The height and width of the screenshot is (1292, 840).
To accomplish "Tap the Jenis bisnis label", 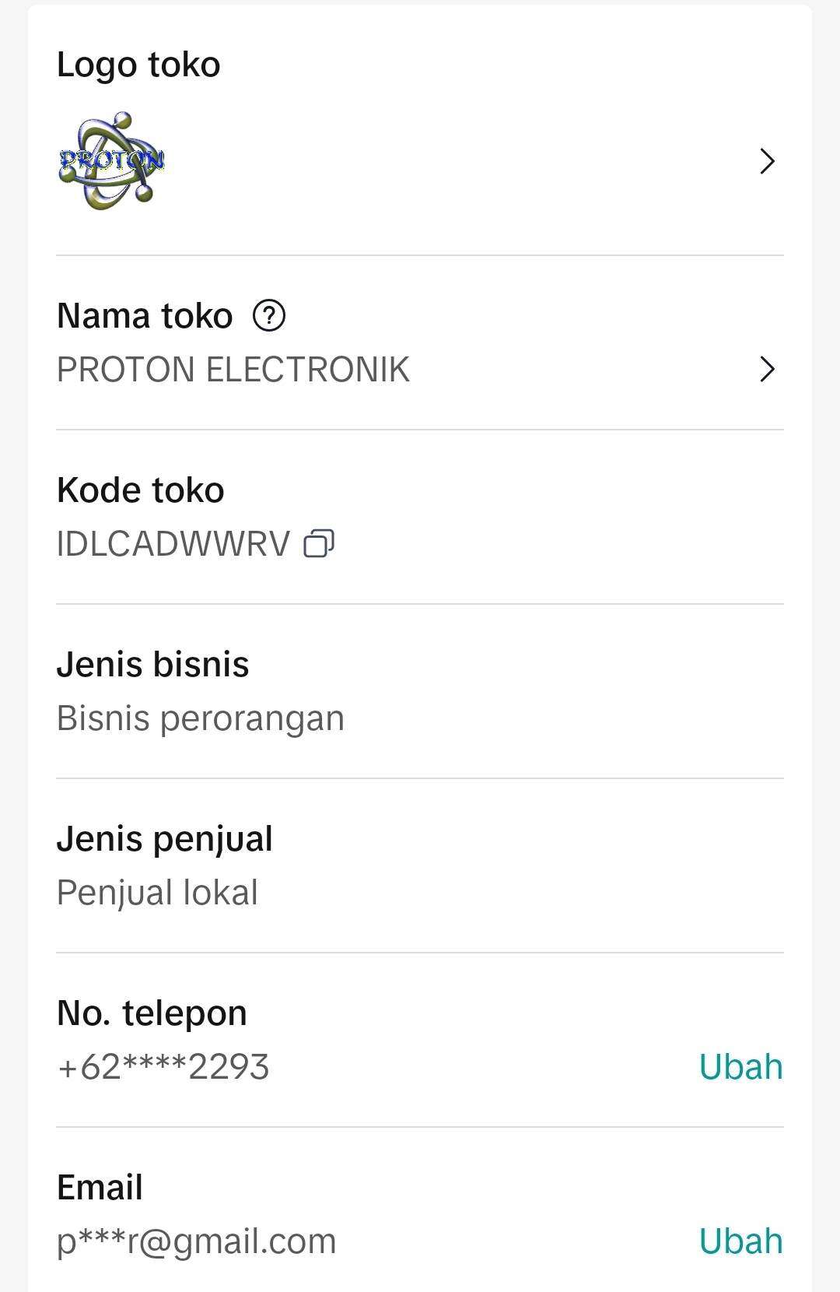I will pyautogui.click(x=153, y=665).
